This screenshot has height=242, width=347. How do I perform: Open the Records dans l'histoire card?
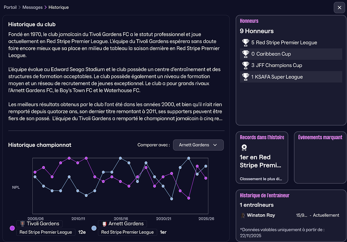(262, 158)
